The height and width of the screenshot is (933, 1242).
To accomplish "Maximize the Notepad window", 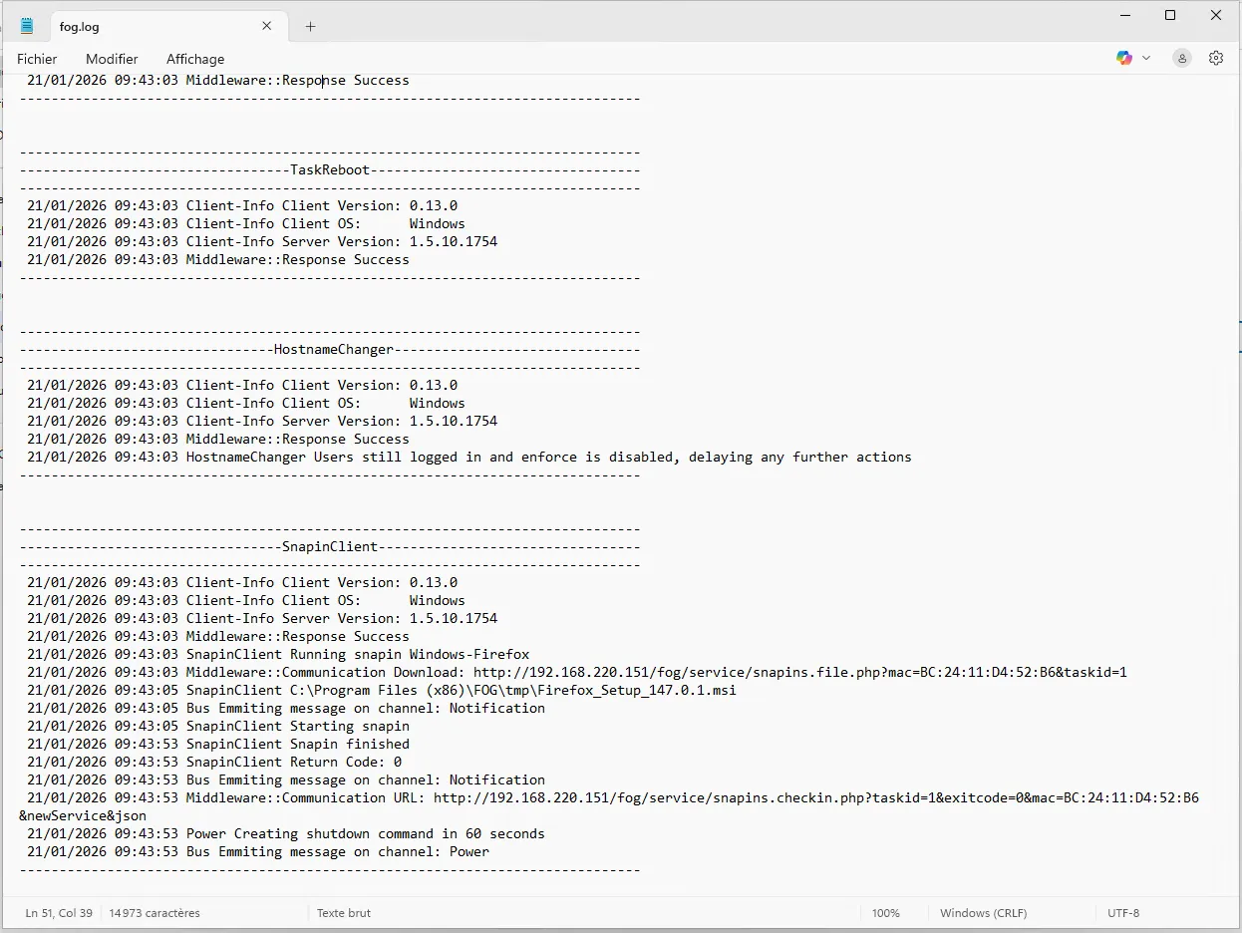I will click(1170, 15).
